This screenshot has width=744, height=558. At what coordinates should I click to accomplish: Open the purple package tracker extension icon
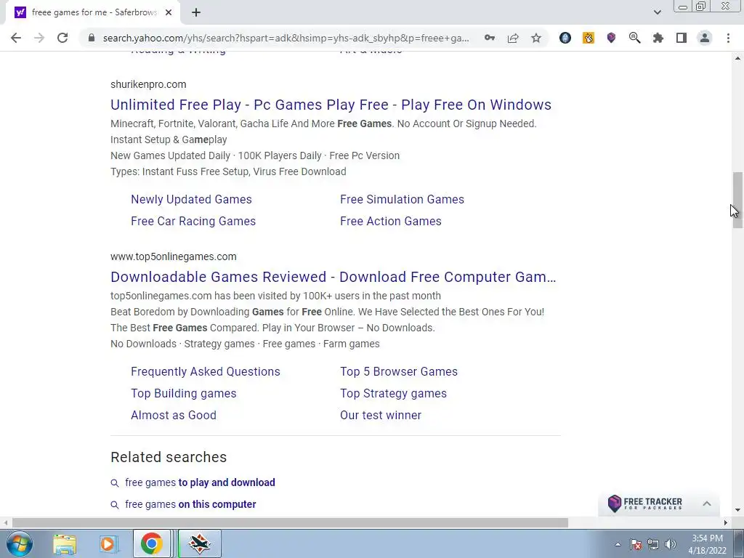[611, 38]
